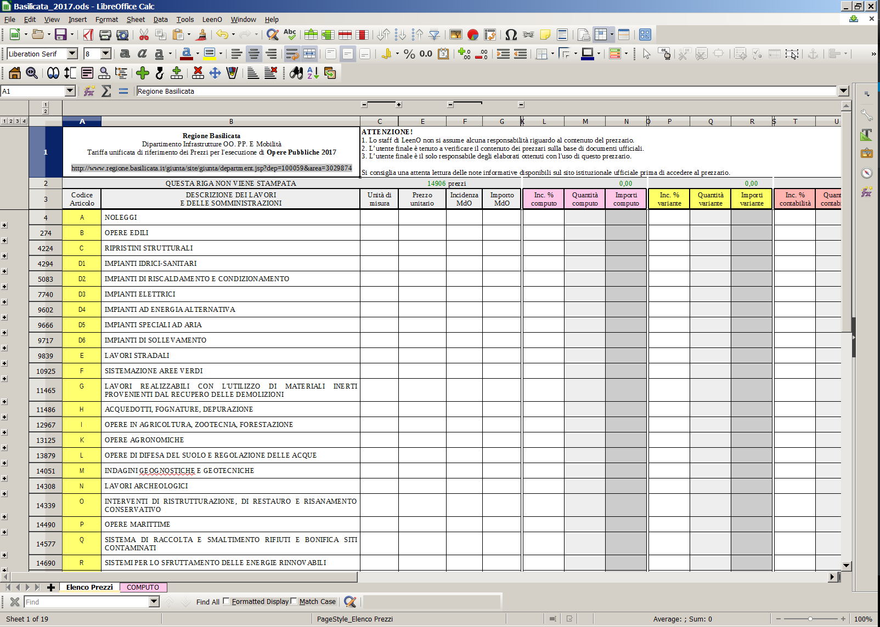Click the Find text input field
The image size is (880, 627).
point(87,602)
